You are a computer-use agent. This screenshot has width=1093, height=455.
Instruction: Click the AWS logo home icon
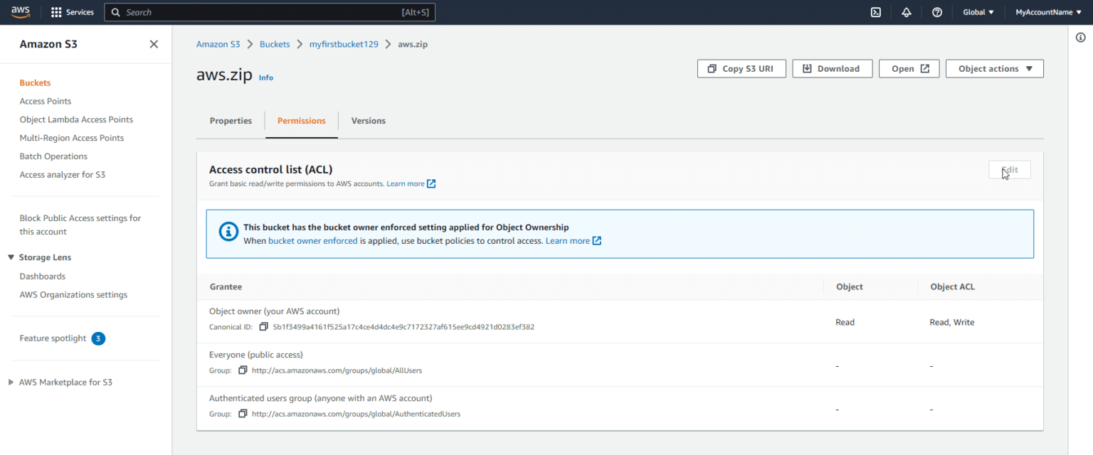coord(20,12)
